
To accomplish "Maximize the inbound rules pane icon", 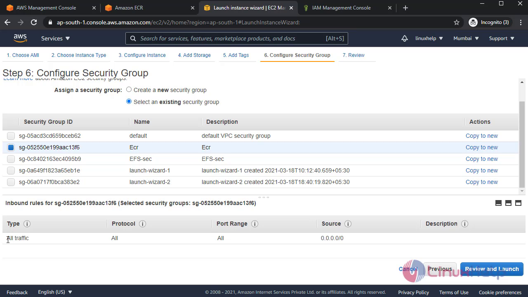I will (518, 203).
